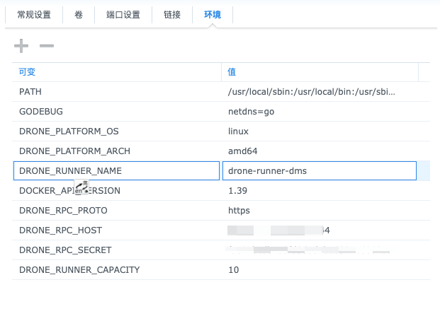Viewport: 440px width, 333px height.
Task: Toggle the input-method indicator overlay icon
Action: click(x=81, y=187)
